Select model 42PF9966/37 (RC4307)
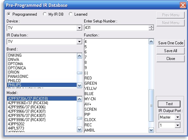This screenshot has width=188, height=140. (x=42, y=111)
